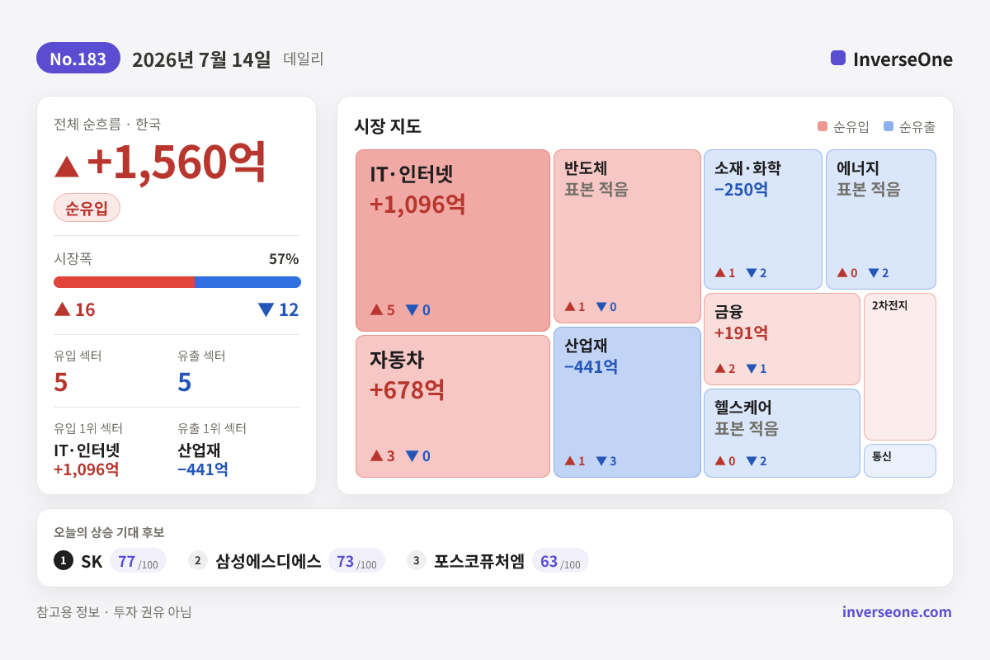
Task: Click the 순유출 blue legend swatch
Action: click(889, 126)
